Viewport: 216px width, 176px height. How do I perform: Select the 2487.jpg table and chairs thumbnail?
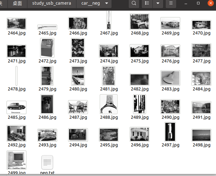click(78, 107)
